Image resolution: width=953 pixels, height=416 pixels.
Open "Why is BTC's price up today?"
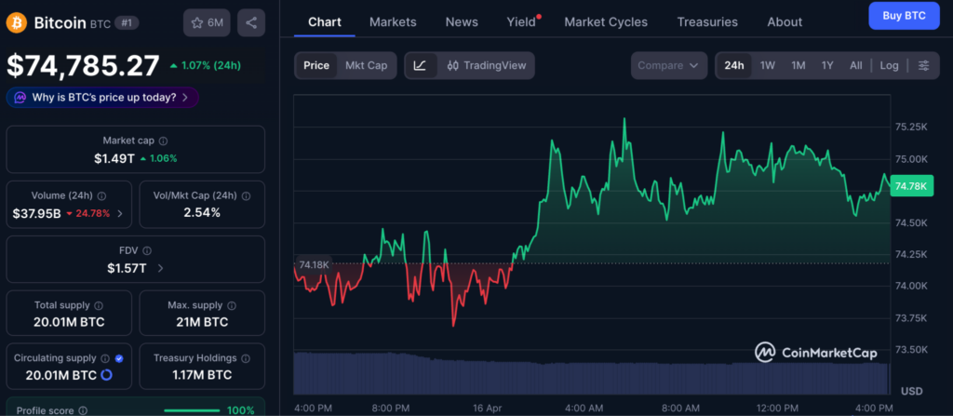[102, 97]
